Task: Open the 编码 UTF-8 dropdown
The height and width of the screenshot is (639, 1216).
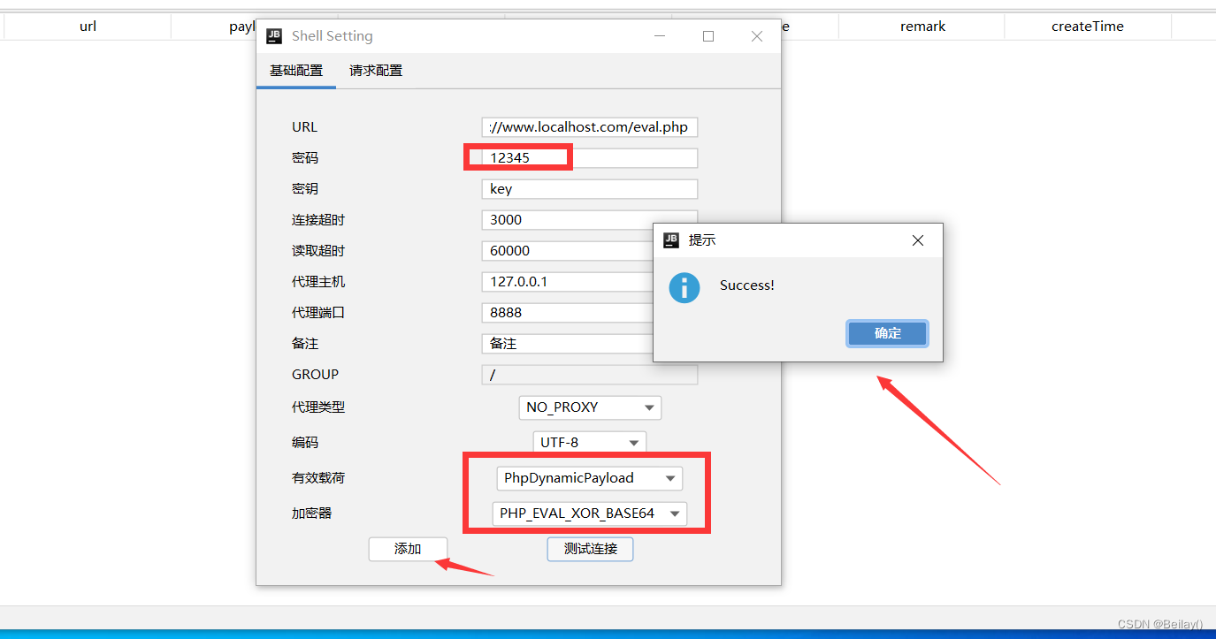Action: pos(590,442)
